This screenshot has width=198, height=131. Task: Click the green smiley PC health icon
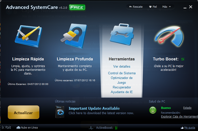tap(153, 110)
